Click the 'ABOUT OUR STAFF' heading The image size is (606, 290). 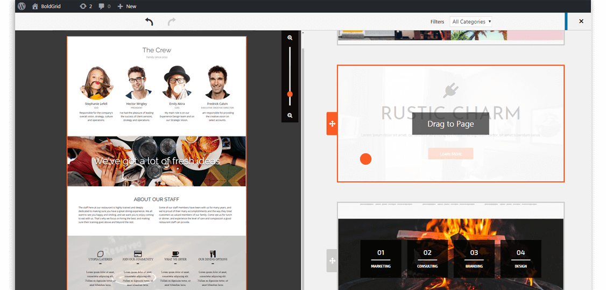[x=157, y=199]
